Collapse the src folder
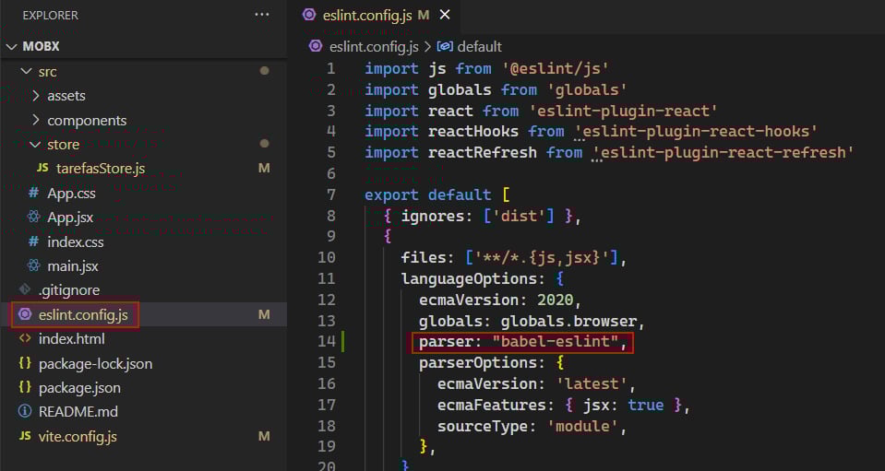This screenshot has width=885, height=471. [x=26, y=72]
